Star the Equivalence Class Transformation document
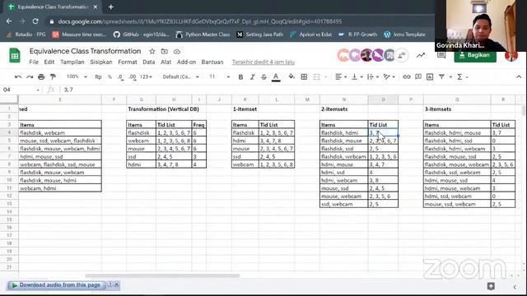 [x=152, y=51]
